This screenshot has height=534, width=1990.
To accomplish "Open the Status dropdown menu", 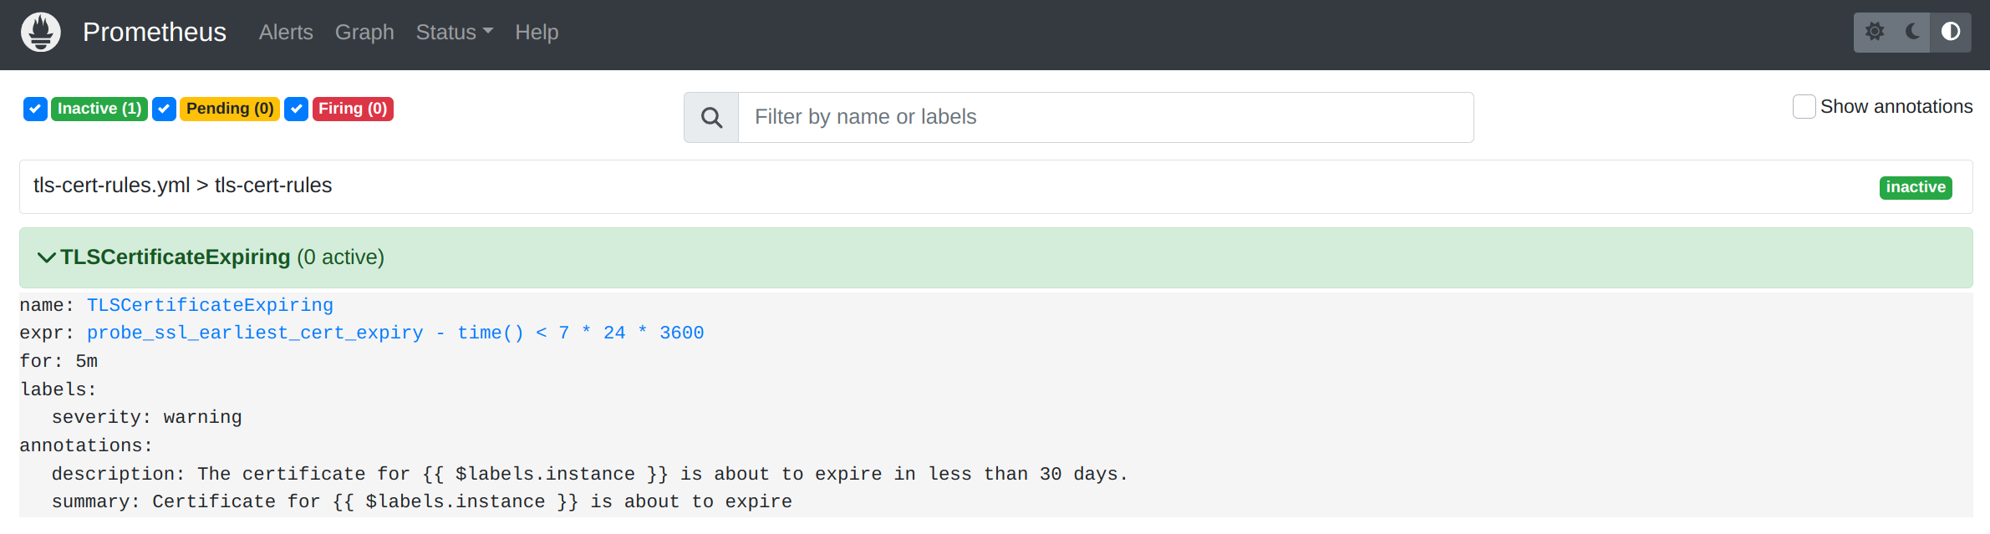I will pos(454,32).
